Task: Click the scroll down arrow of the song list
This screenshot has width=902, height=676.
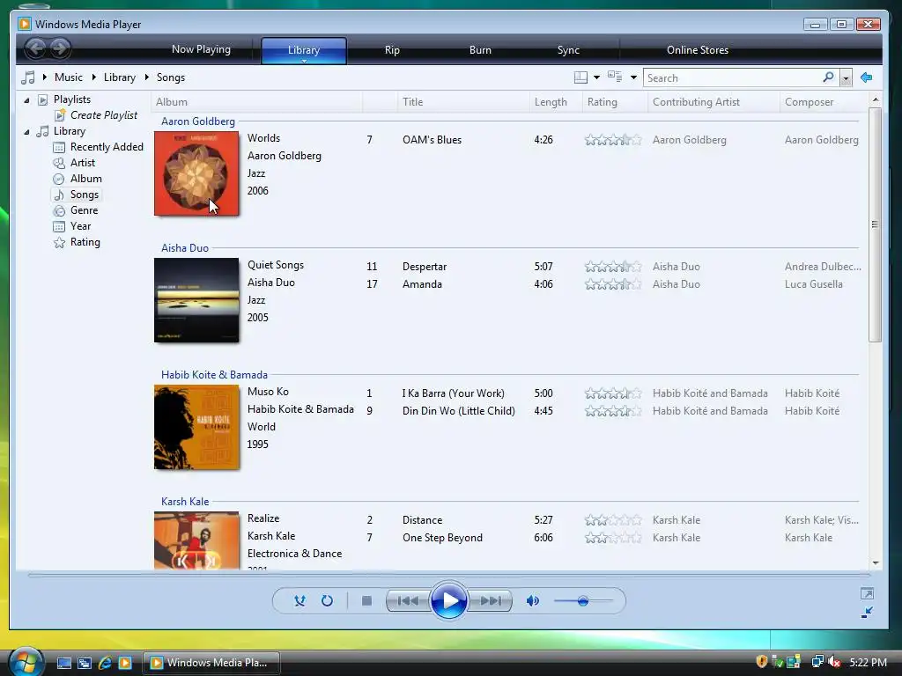Action: coord(876,563)
